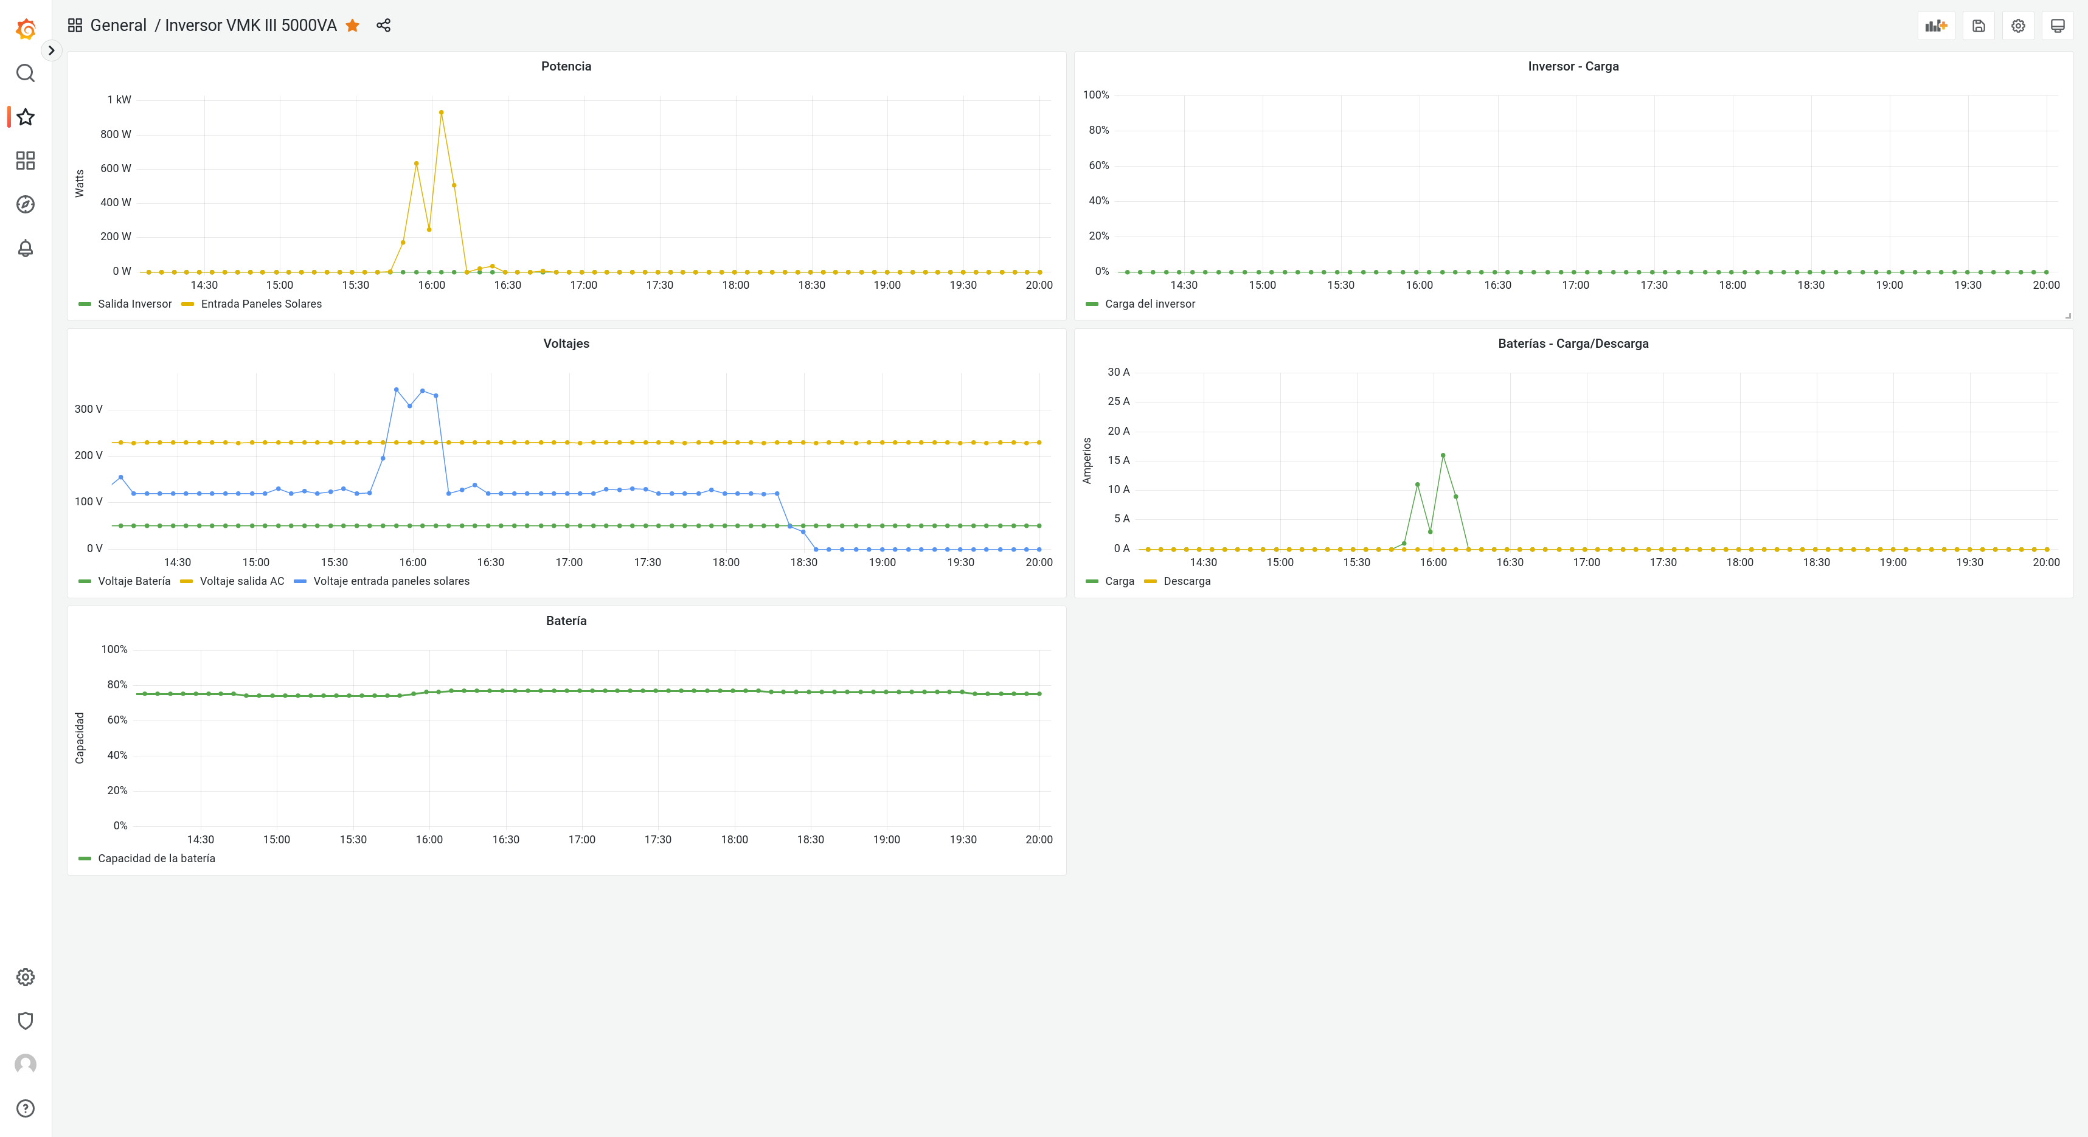Cycle view mode with monitor icon
2088x1137 pixels.
point(2057,26)
